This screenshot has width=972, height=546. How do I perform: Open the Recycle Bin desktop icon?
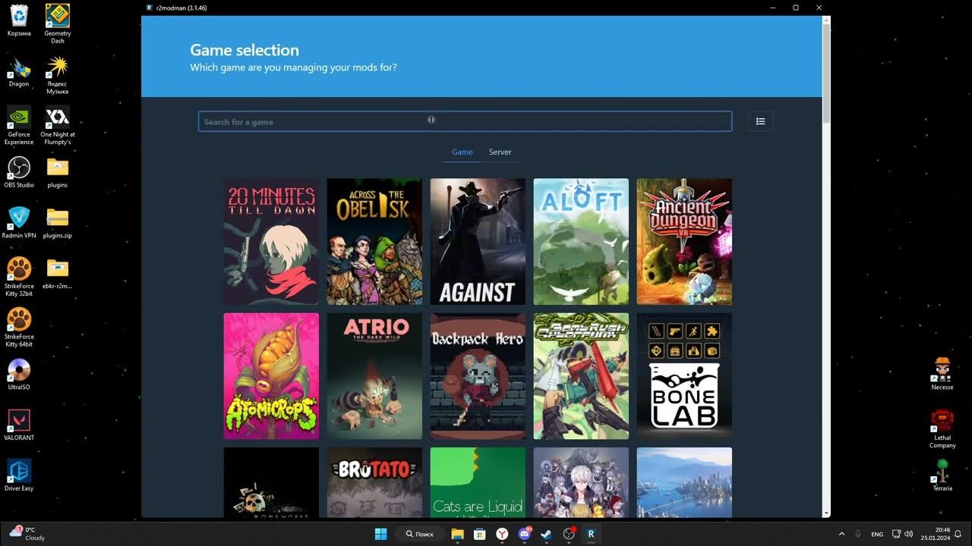coord(19,20)
